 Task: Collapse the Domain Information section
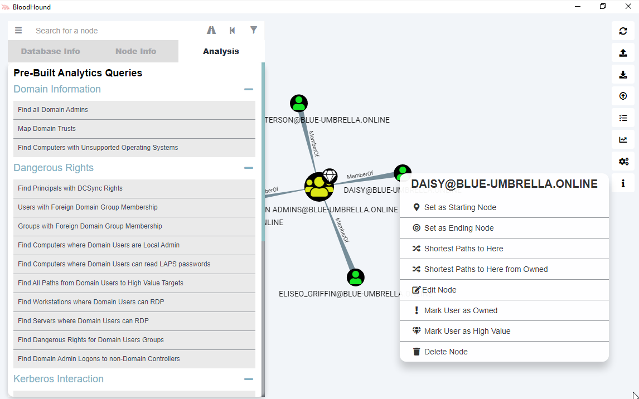(x=249, y=89)
